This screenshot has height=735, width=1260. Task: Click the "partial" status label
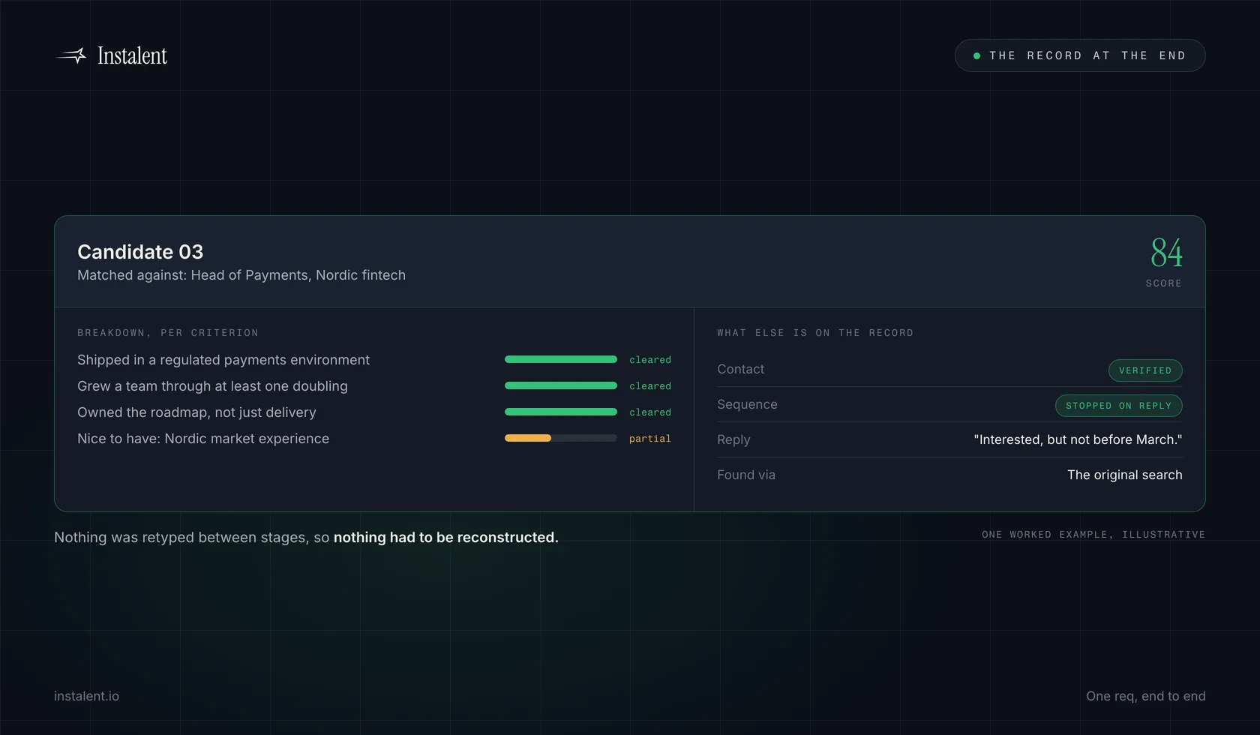pyautogui.click(x=650, y=439)
